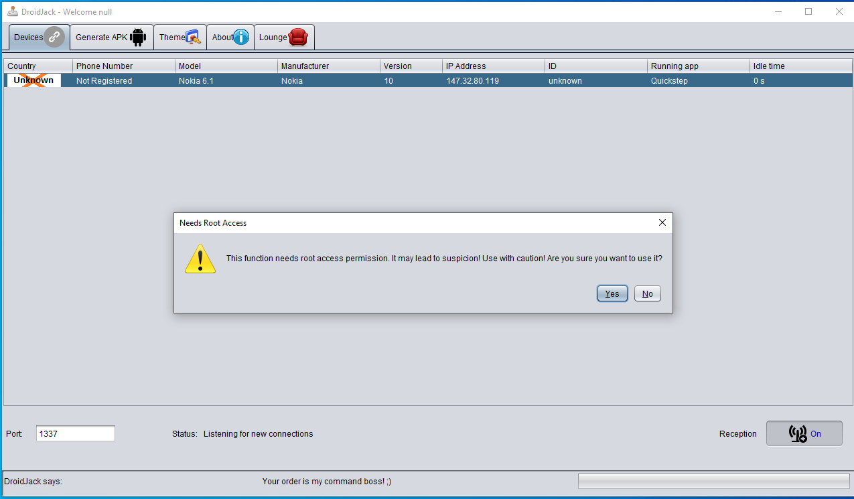Sort by Manufacturer column header
The height and width of the screenshot is (499, 854).
(329, 66)
